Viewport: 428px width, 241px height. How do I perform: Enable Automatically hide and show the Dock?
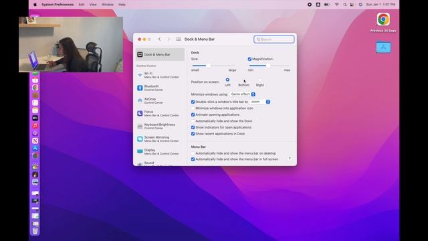point(193,121)
